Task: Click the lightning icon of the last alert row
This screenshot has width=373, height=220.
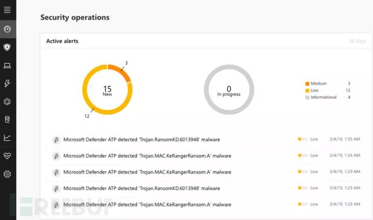Action: point(56,205)
